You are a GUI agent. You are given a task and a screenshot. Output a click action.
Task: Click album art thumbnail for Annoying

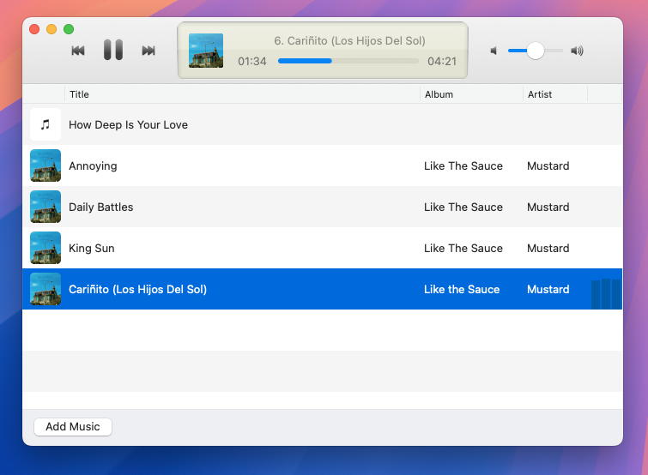pyautogui.click(x=45, y=165)
